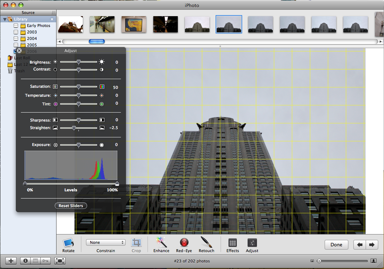Click the large thumbnail size icon
This screenshot has width=384, height=269.
[374, 261]
